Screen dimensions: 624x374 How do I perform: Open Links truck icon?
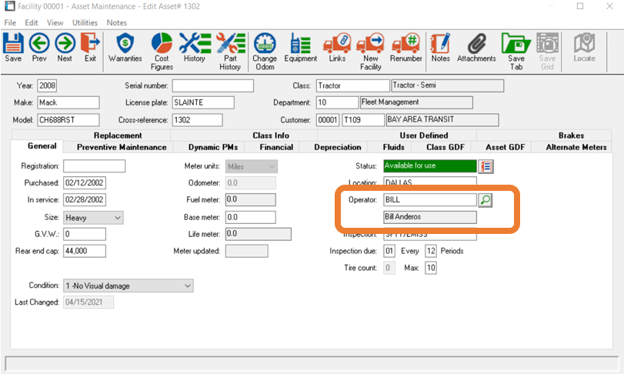336,46
